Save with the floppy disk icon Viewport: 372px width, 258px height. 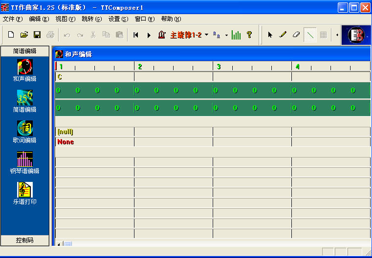[37, 35]
